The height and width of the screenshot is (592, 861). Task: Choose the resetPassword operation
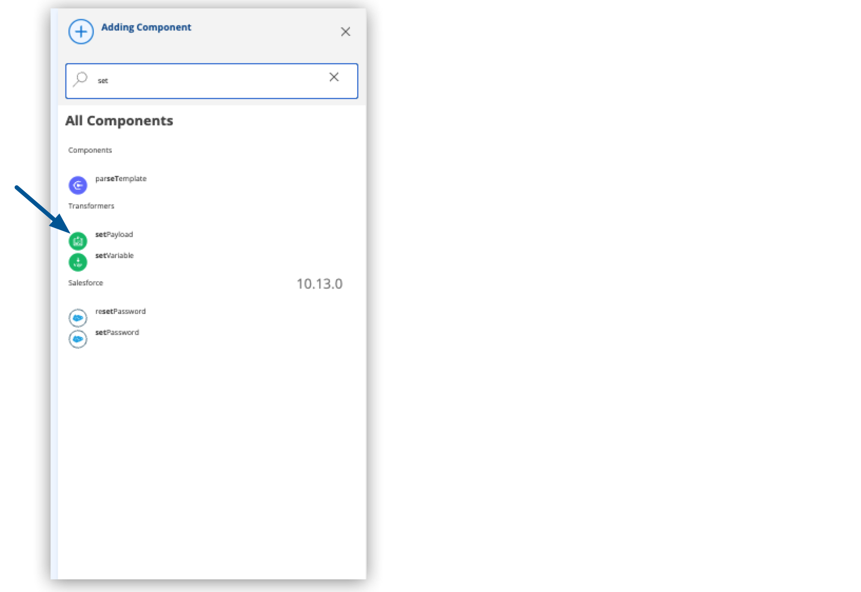coord(120,311)
